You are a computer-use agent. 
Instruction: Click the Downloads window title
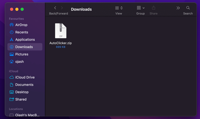click(x=81, y=9)
